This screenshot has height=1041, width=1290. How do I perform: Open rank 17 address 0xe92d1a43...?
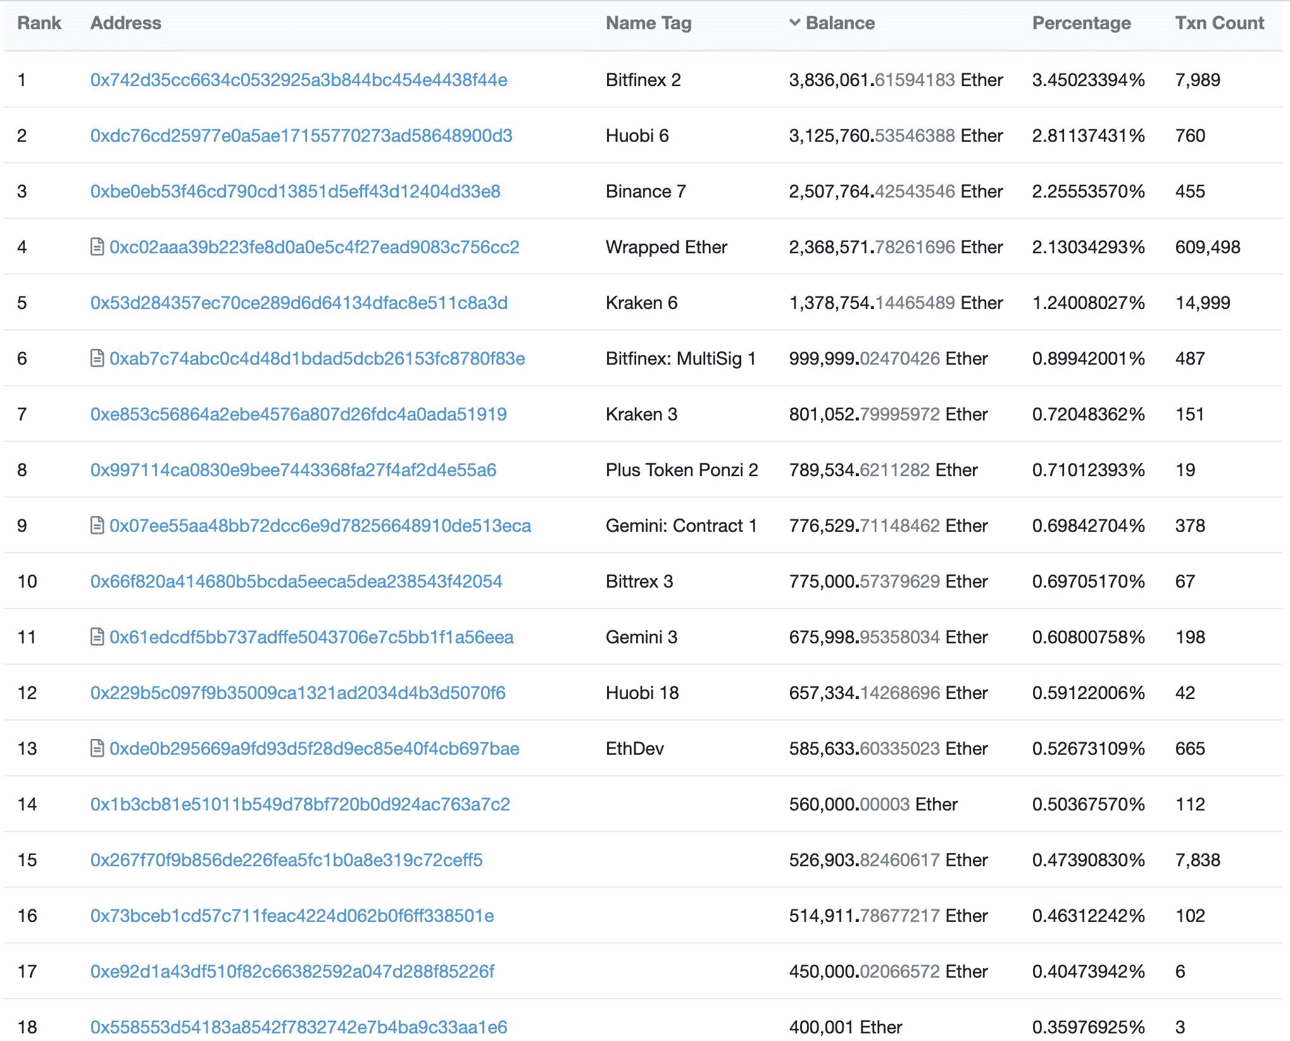[x=292, y=971]
